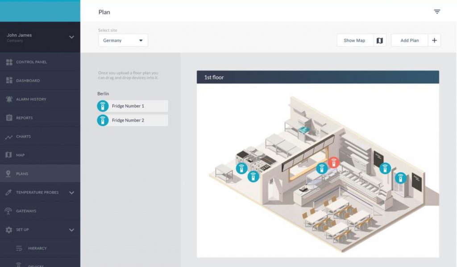
Task: Click the plus icon beside Add Plan
Action: tap(434, 40)
